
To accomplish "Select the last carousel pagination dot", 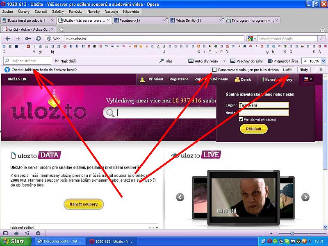I will pos(157,228).
